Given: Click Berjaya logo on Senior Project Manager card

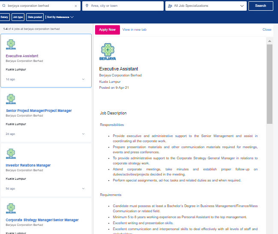Looking at the screenshot, I should click(11, 99).
